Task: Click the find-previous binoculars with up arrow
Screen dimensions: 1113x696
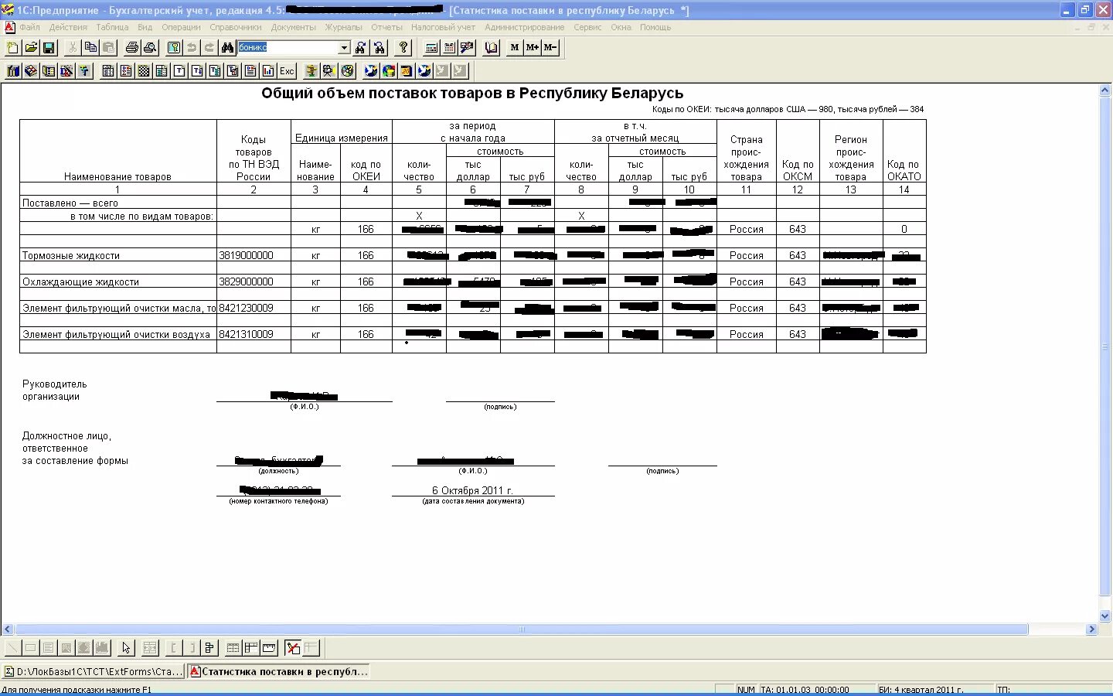Action: pyautogui.click(x=379, y=47)
